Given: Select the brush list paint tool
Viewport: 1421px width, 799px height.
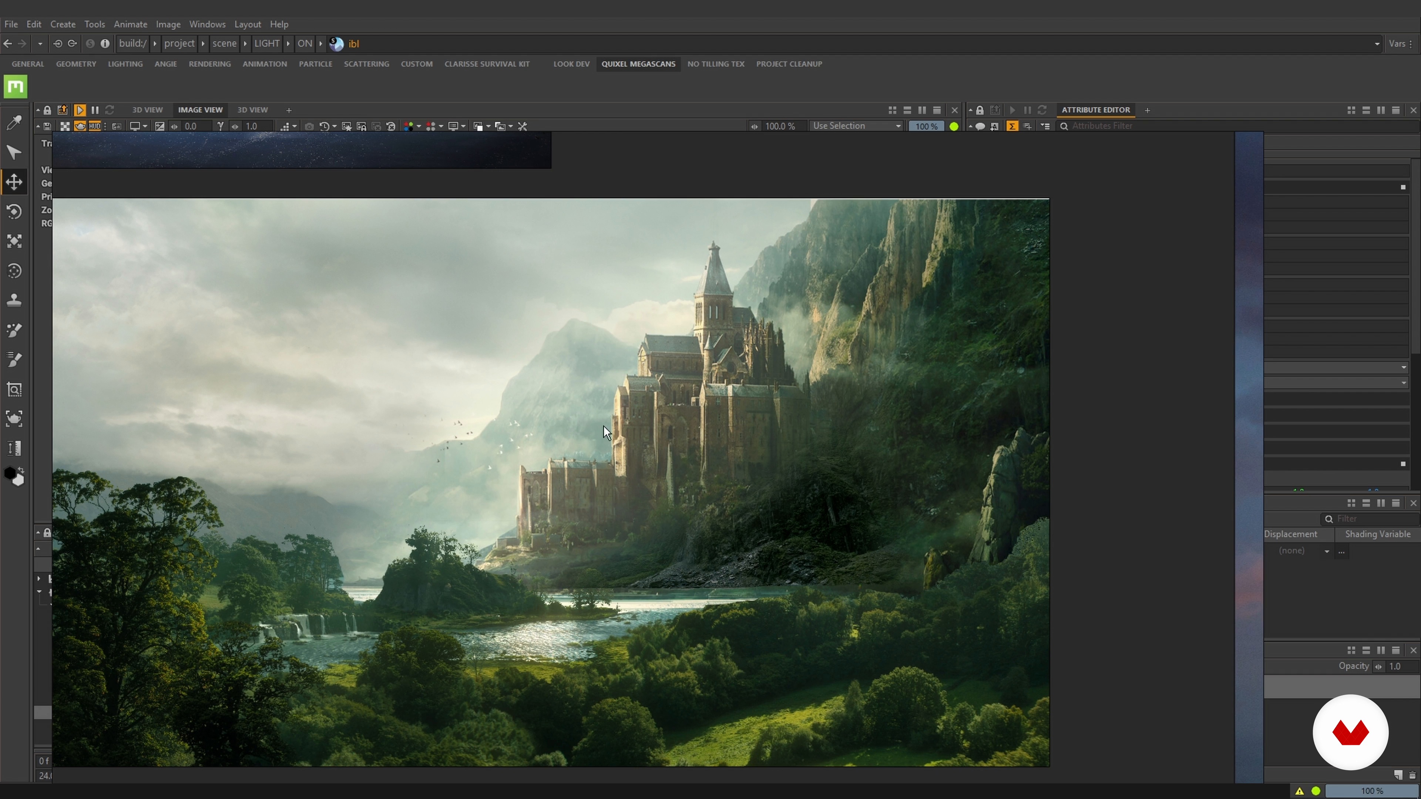Looking at the screenshot, I should pyautogui.click(x=14, y=360).
